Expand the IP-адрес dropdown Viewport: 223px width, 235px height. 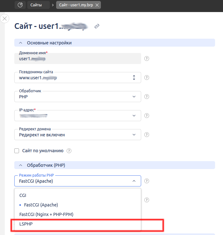(x=77, y=116)
